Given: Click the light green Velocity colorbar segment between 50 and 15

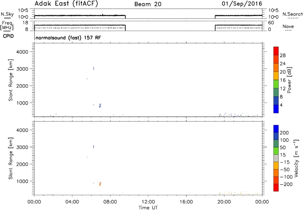Looking at the screenshot, I should pyautogui.click(x=276, y=151).
